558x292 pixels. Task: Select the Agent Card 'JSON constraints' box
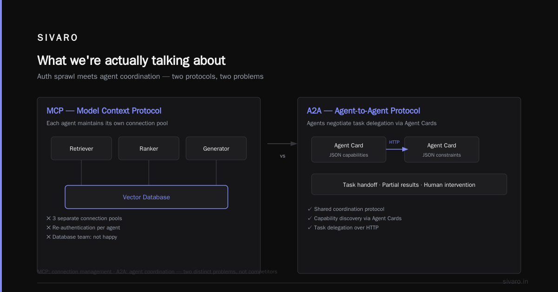tap(442, 149)
